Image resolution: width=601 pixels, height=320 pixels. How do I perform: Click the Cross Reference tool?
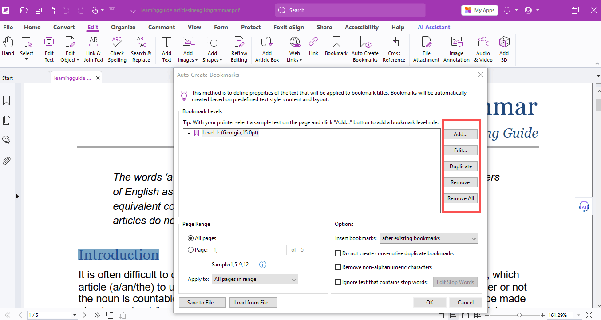pos(394,49)
